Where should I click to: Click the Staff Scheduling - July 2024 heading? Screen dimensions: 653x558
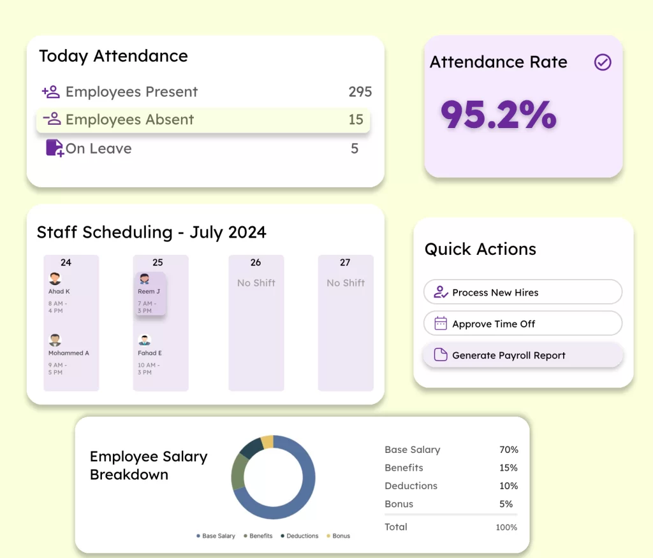point(151,232)
